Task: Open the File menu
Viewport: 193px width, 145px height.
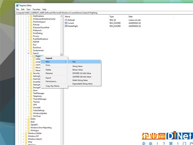Action: [17, 9]
